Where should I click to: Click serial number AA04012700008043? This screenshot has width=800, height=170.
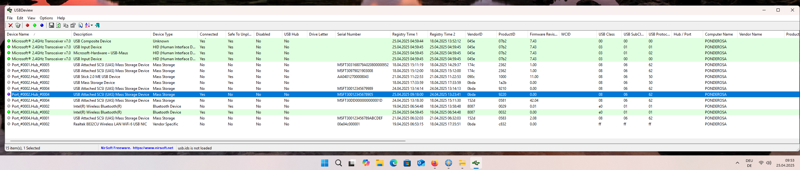[353, 77]
